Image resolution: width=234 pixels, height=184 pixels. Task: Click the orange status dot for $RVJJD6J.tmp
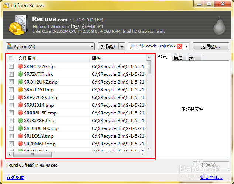pos(20,89)
